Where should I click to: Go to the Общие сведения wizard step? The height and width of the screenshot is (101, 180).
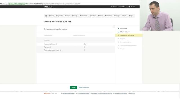click(125, 32)
